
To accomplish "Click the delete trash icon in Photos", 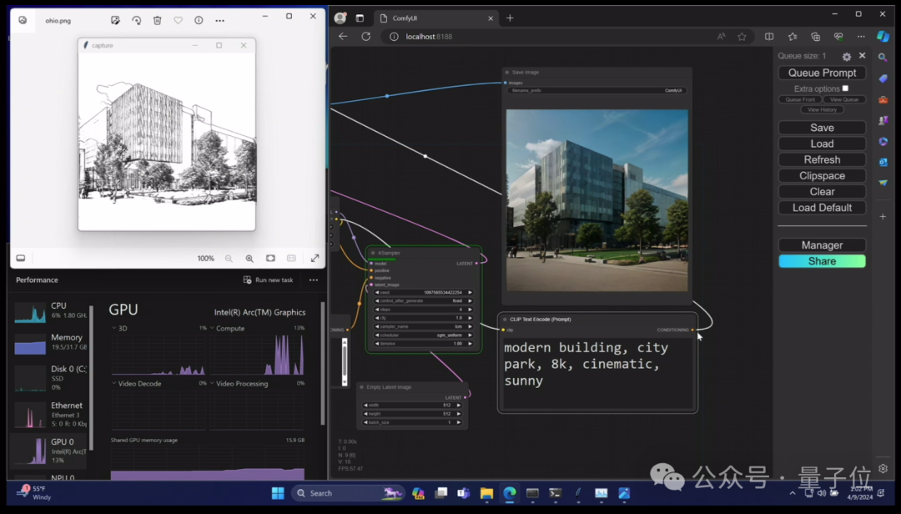I will 157,20.
